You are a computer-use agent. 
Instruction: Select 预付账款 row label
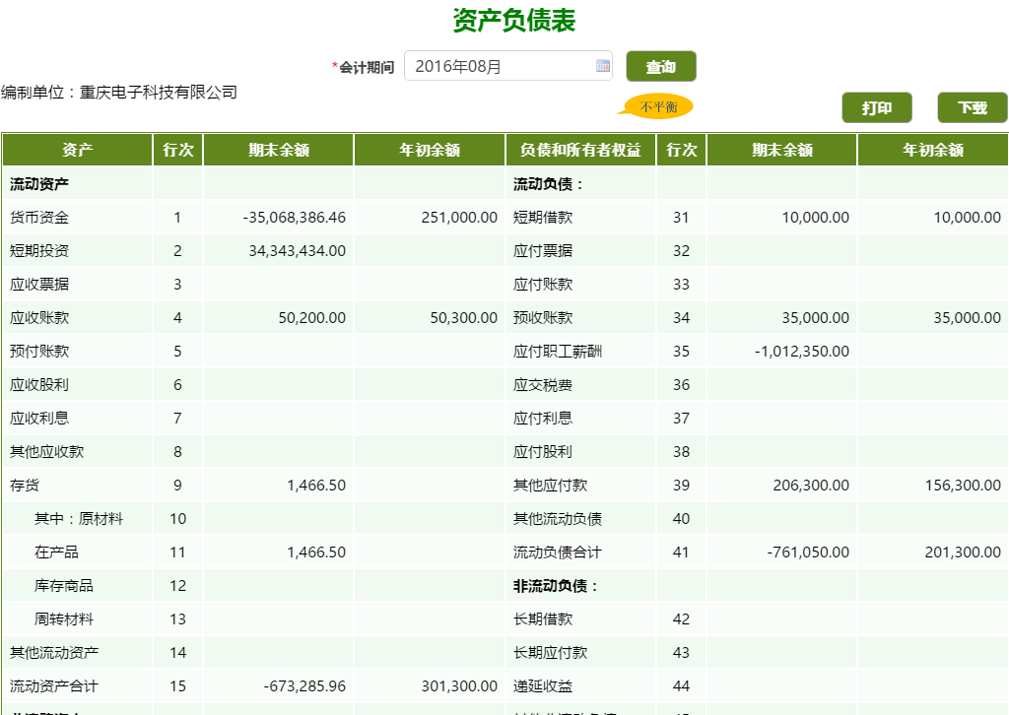point(39,351)
